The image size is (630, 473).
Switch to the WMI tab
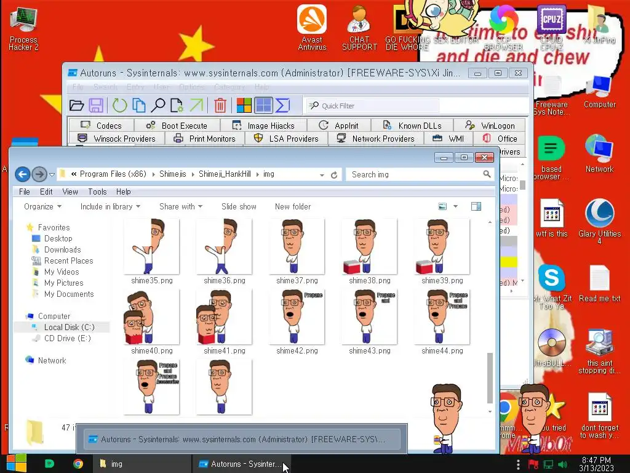point(449,139)
